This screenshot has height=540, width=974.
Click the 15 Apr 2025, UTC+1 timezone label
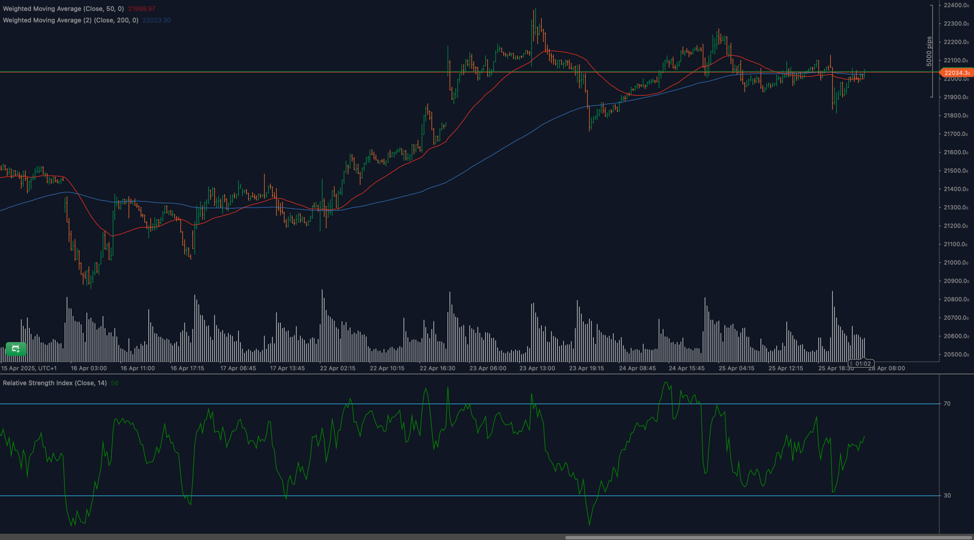pyautogui.click(x=29, y=368)
